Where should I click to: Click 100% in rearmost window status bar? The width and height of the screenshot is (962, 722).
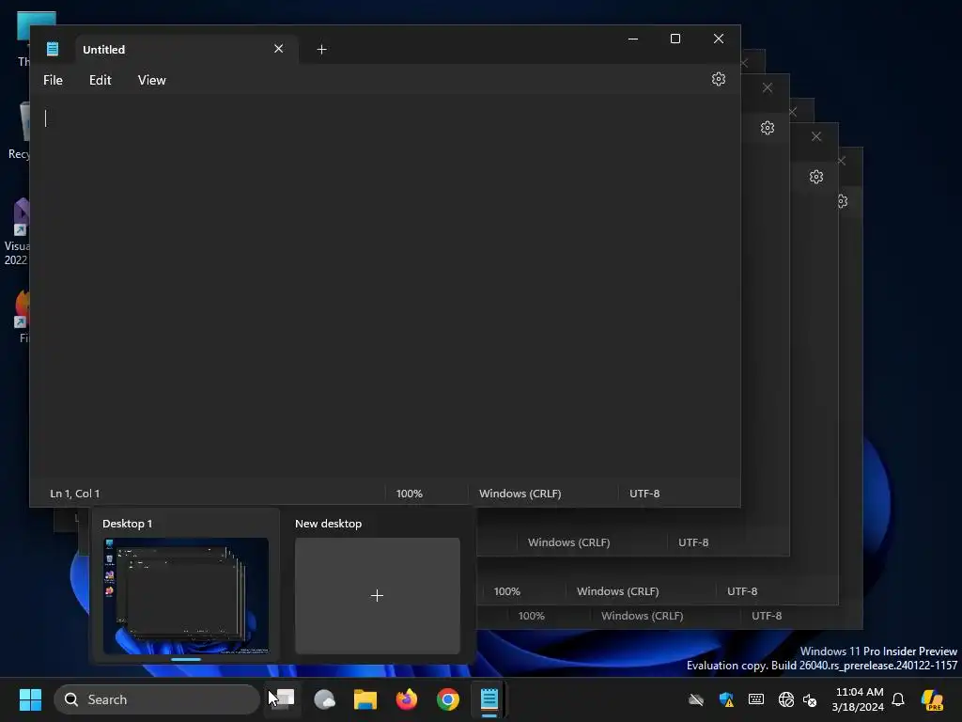(x=532, y=616)
